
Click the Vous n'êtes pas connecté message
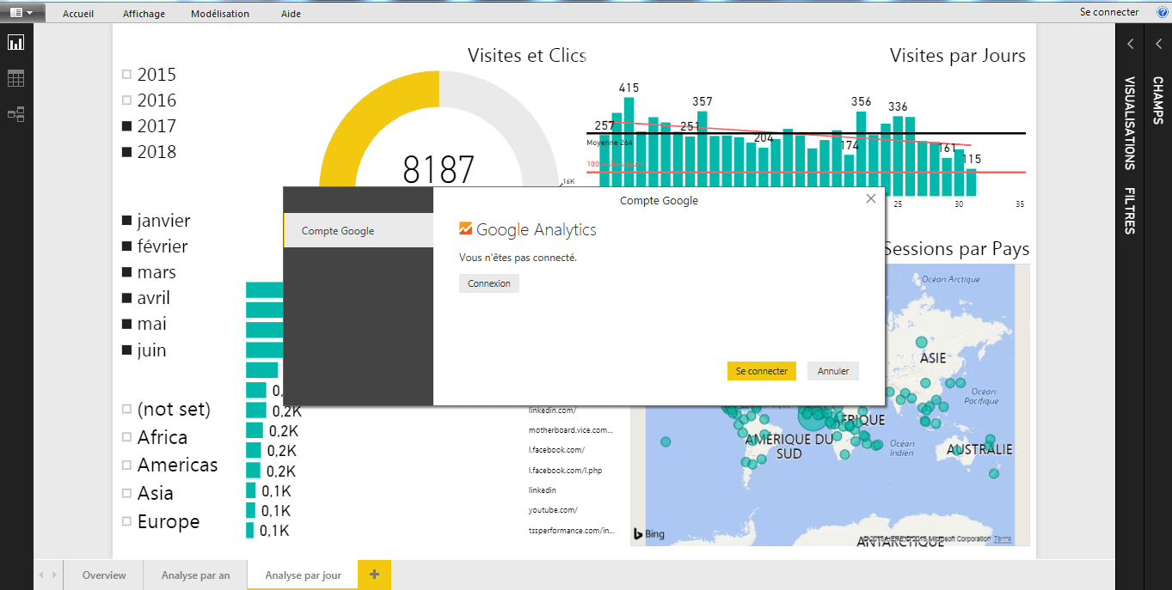(x=518, y=258)
